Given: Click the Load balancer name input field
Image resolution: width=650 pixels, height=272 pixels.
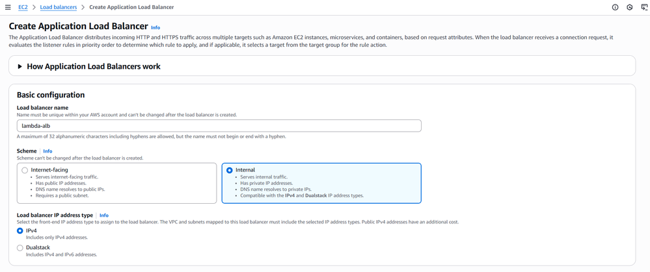Looking at the screenshot, I should (219, 125).
